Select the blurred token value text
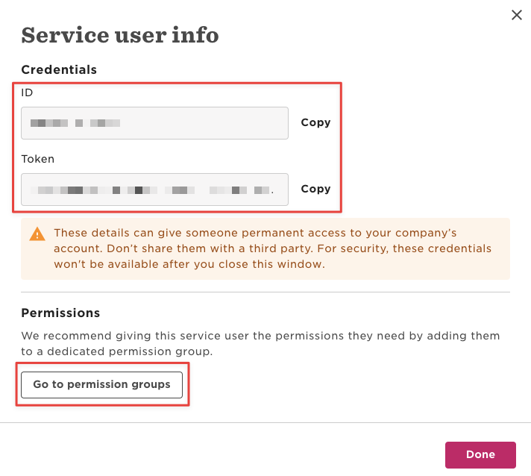531x476 pixels. tap(151, 190)
